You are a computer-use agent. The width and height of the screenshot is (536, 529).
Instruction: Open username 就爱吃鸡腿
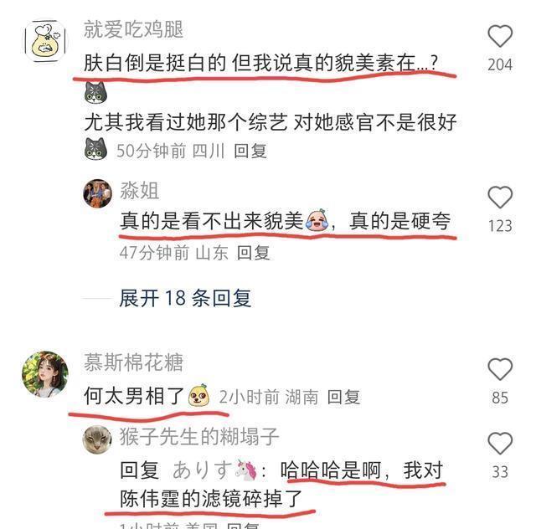click(134, 29)
